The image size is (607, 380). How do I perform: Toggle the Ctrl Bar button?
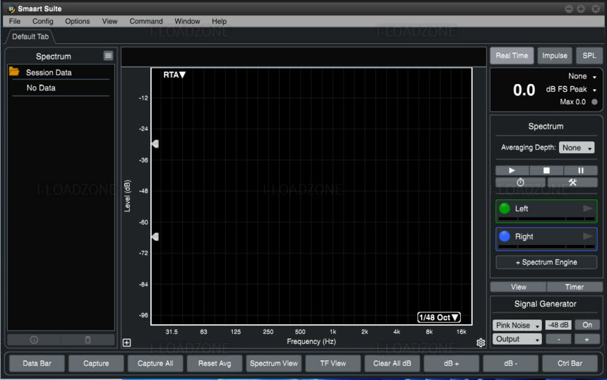tap(570, 363)
